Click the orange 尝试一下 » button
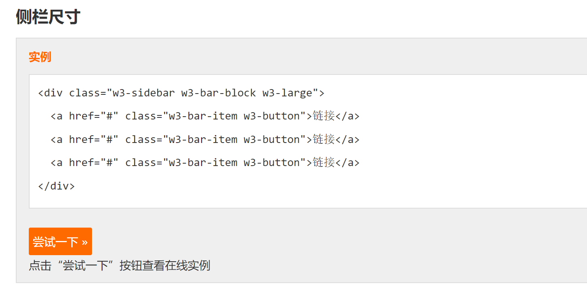 (x=60, y=242)
